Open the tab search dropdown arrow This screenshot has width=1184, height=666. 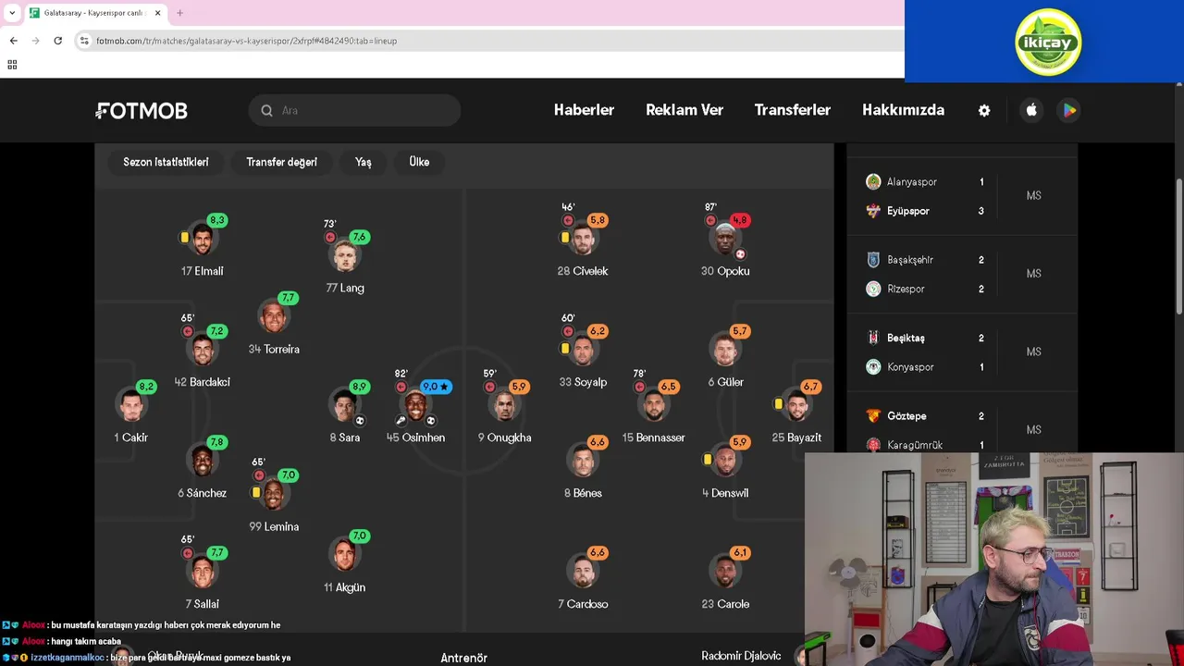pyautogui.click(x=12, y=13)
